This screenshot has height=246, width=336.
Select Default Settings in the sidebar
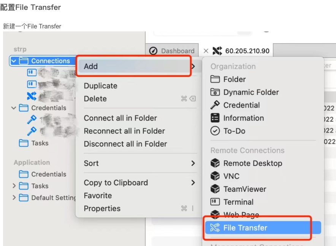pyautogui.click(x=53, y=198)
